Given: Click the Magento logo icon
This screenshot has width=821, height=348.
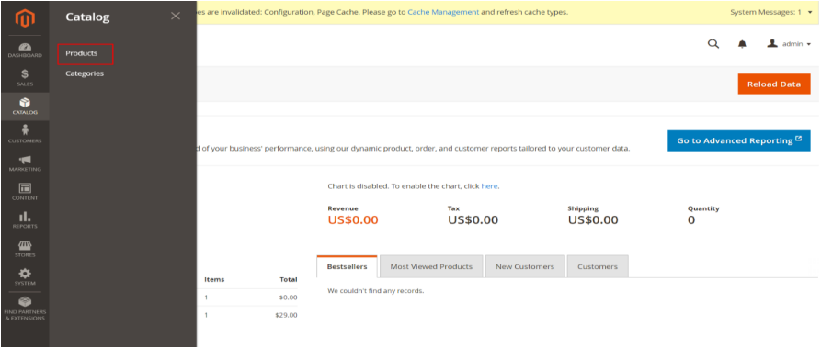Looking at the screenshot, I should pos(25,17).
